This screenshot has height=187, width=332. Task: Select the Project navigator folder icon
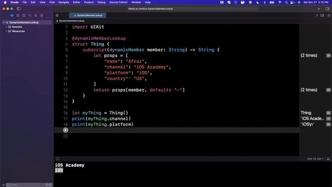tap(12, 16)
